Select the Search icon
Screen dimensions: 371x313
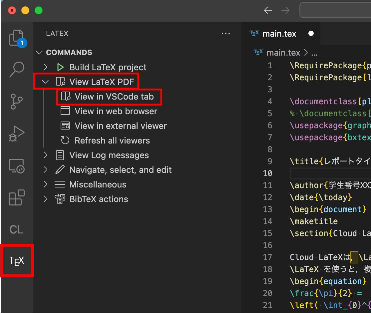[17, 69]
